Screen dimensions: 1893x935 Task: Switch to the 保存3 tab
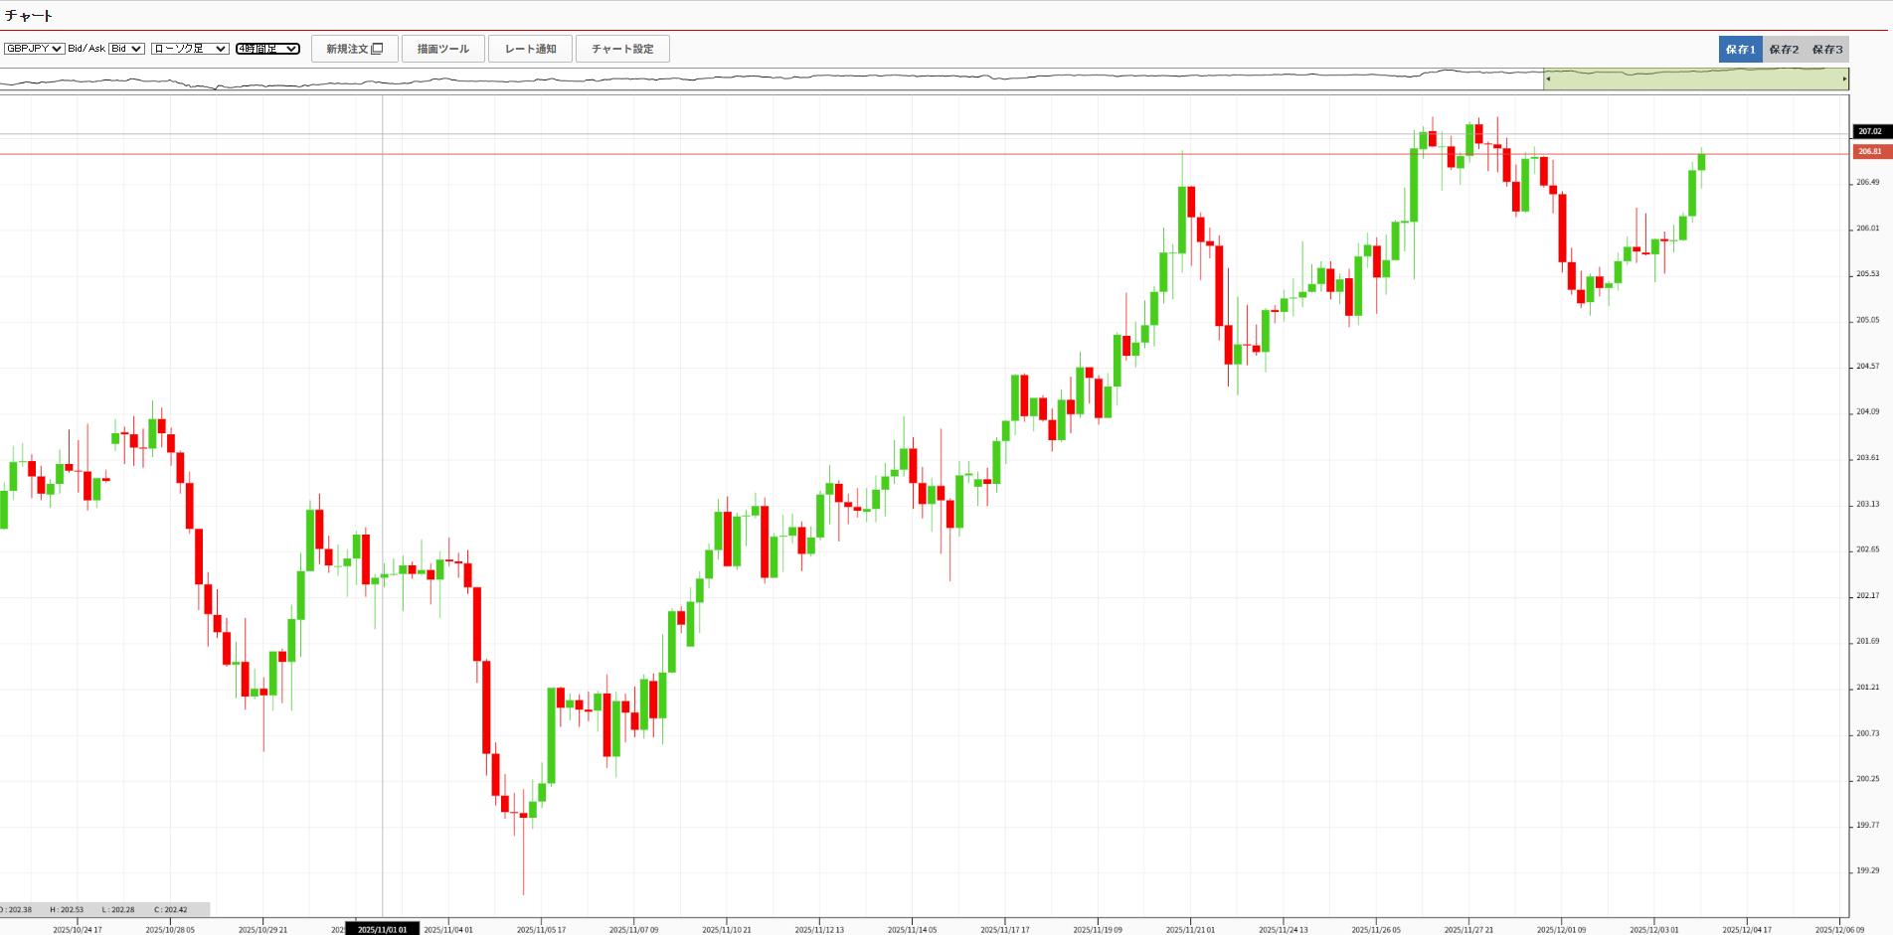(1827, 50)
